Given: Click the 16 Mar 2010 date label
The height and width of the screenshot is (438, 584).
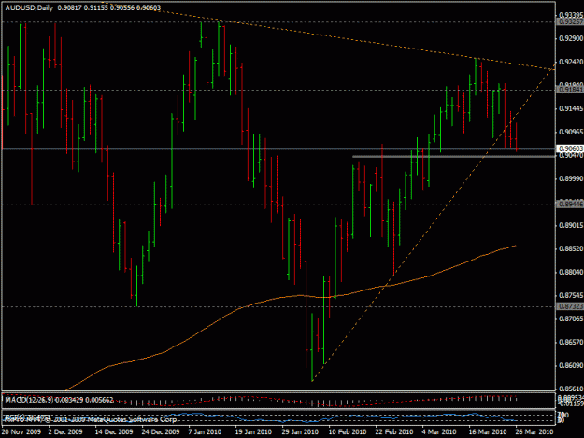Looking at the screenshot, I should tap(488, 431).
